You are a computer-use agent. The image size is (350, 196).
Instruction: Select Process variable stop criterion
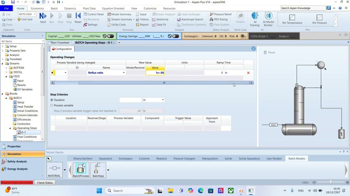[x=52, y=105]
